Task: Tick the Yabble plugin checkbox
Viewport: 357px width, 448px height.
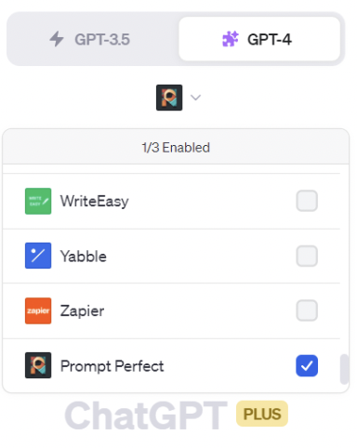Action: click(307, 256)
